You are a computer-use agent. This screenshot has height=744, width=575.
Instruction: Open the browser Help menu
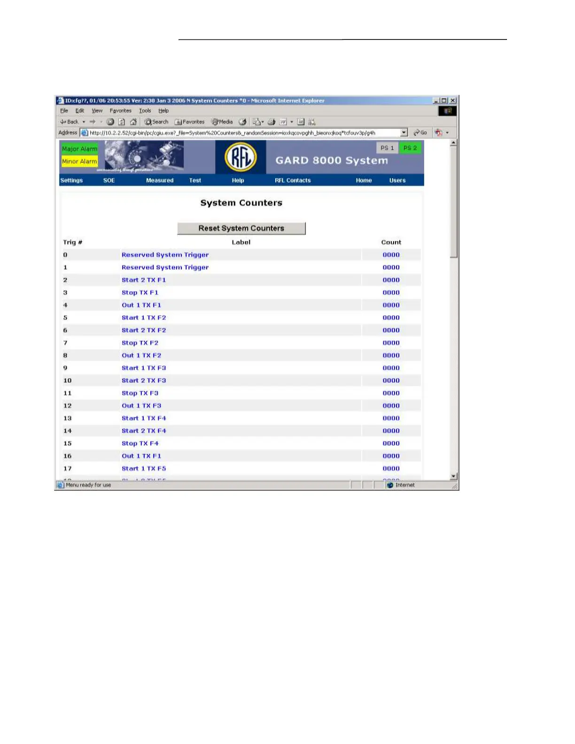pos(163,111)
